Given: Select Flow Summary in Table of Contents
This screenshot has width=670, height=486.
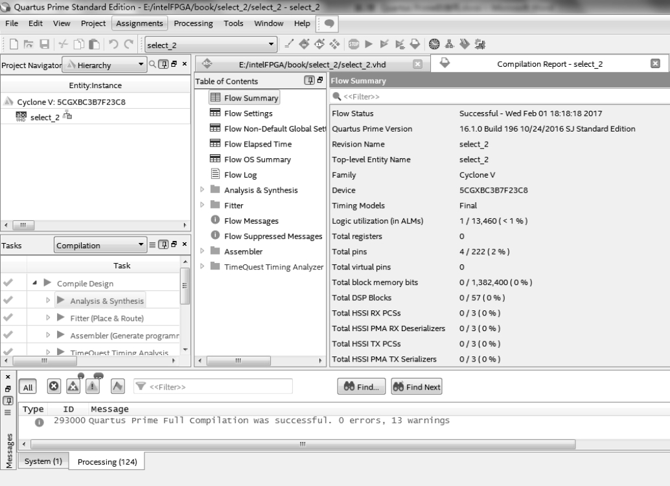Looking at the screenshot, I should click(244, 98).
